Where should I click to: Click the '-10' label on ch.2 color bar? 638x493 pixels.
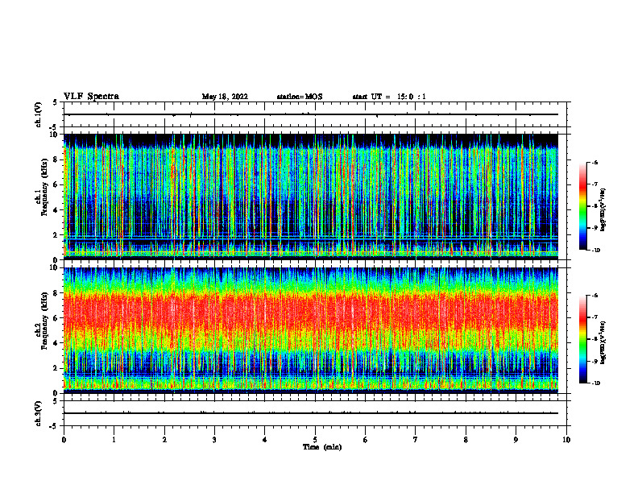click(x=596, y=383)
